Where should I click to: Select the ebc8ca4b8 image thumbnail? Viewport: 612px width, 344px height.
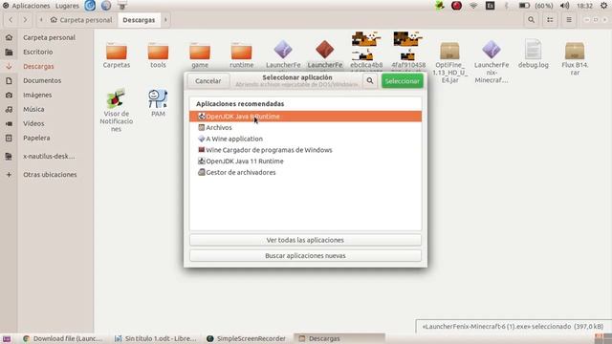click(x=366, y=46)
